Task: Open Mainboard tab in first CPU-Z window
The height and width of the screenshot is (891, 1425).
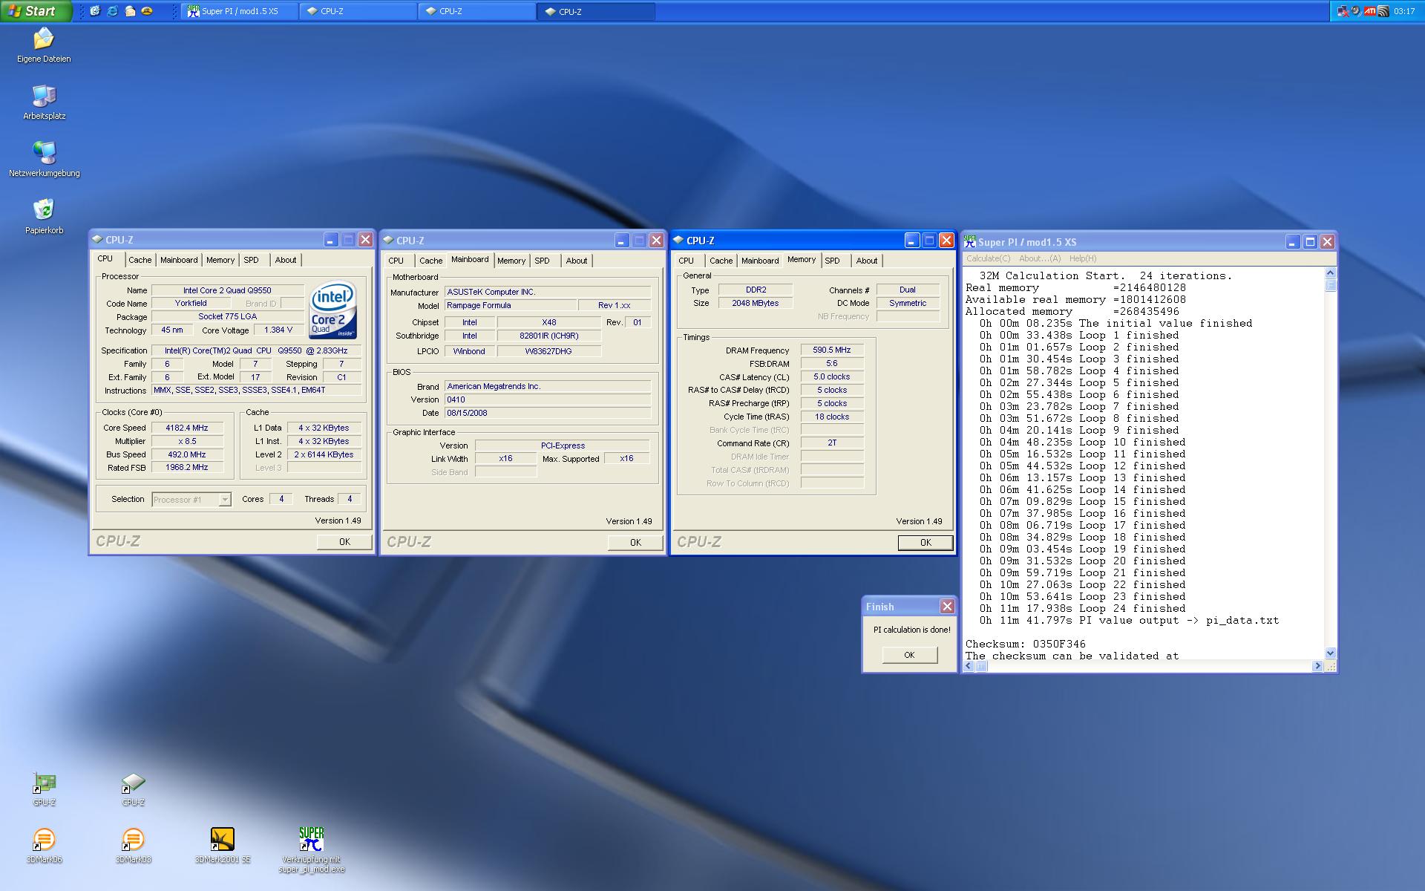Action: 179,260
